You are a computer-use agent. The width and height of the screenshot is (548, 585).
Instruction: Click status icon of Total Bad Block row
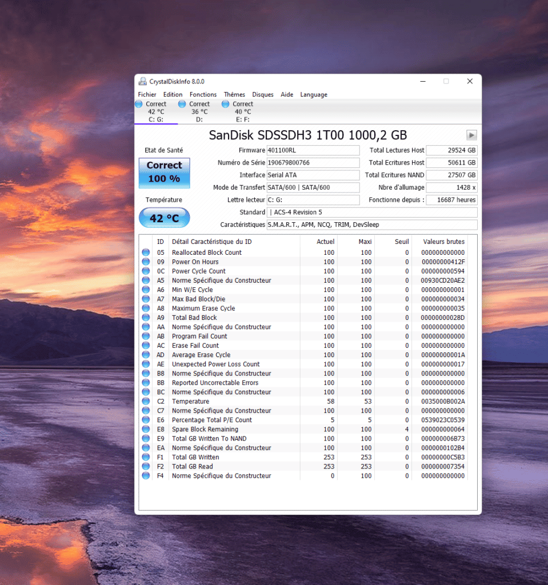tap(146, 318)
